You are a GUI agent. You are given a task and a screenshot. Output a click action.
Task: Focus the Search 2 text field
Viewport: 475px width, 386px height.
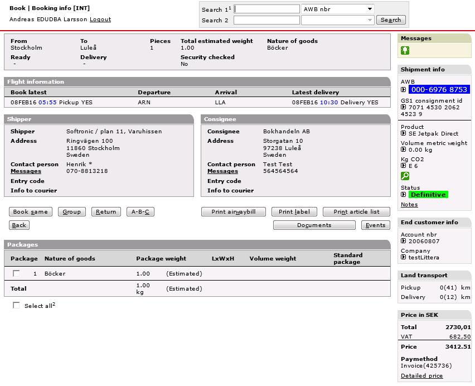(x=266, y=20)
